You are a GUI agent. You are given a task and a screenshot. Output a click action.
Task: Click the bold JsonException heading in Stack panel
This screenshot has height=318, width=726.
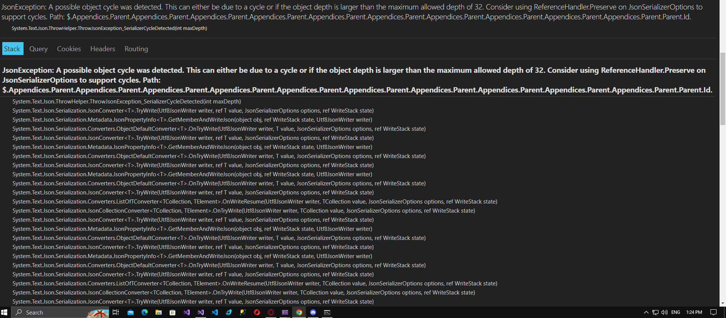click(x=357, y=80)
